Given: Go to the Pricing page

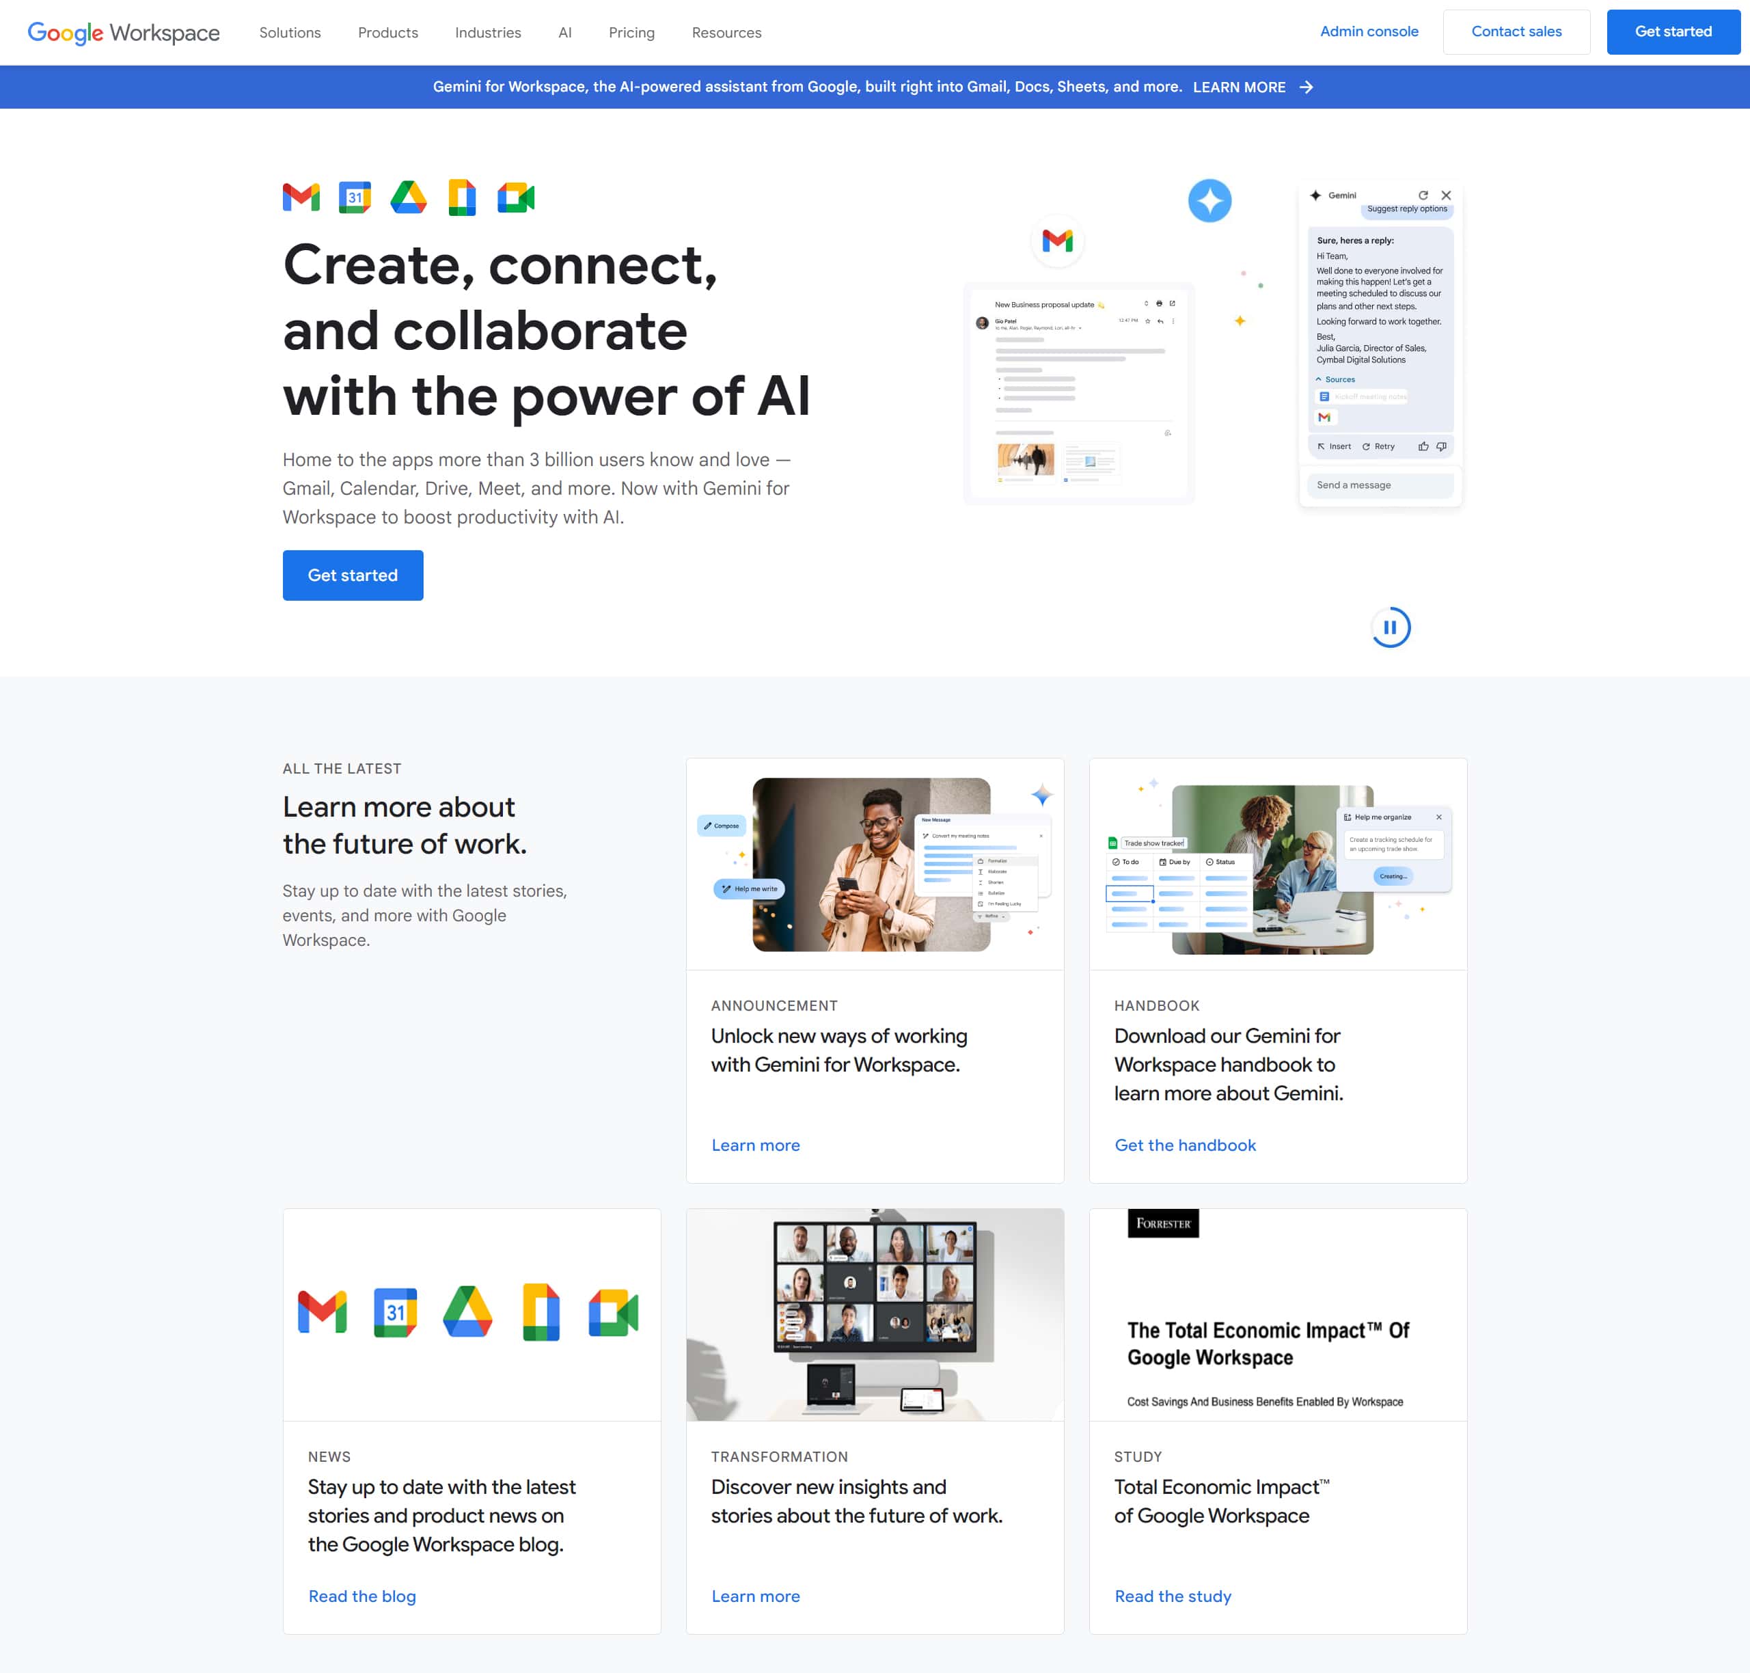Looking at the screenshot, I should tap(631, 32).
